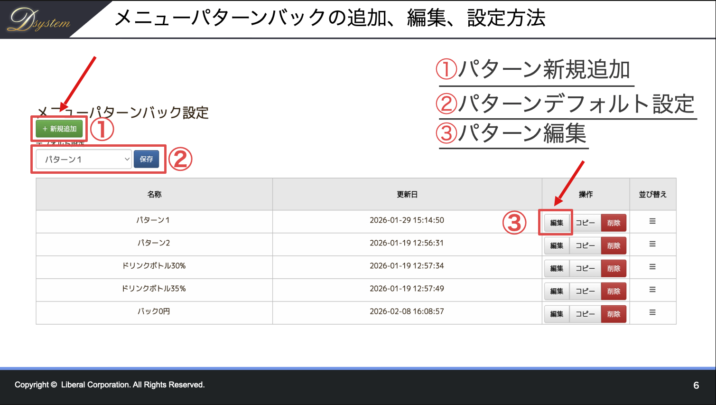
Task: Click 編集 for パターン1 row
Action: 557,223
